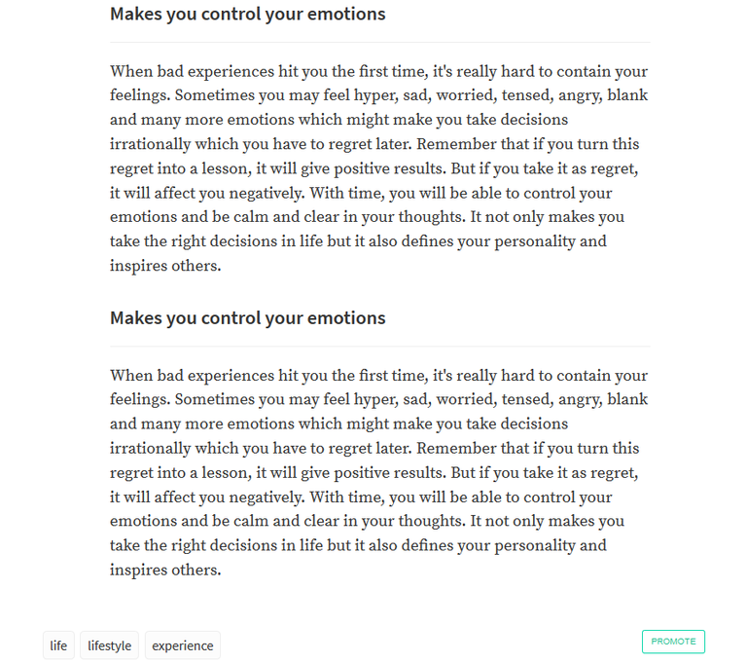
Task: Click "inspires others." ending the upper paragraph
Action: [165, 266]
